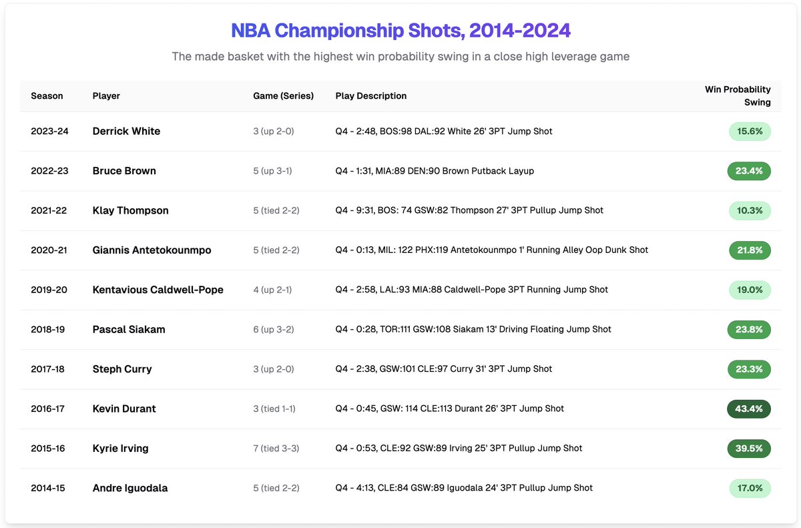The height and width of the screenshot is (528, 801).
Task: Select player name Derrick White
Action: [x=126, y=131]
